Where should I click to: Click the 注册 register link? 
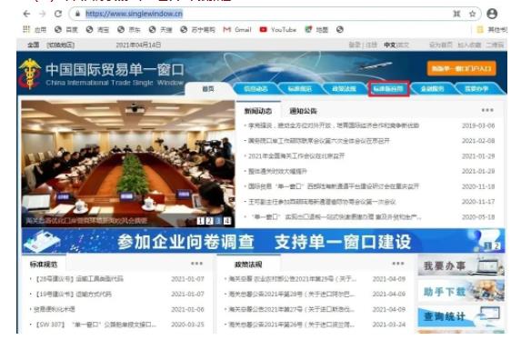(x=372, y=45)
